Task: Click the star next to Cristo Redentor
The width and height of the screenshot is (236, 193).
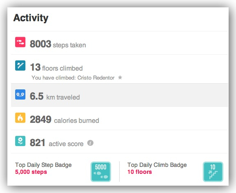Action: pos(120,78)
